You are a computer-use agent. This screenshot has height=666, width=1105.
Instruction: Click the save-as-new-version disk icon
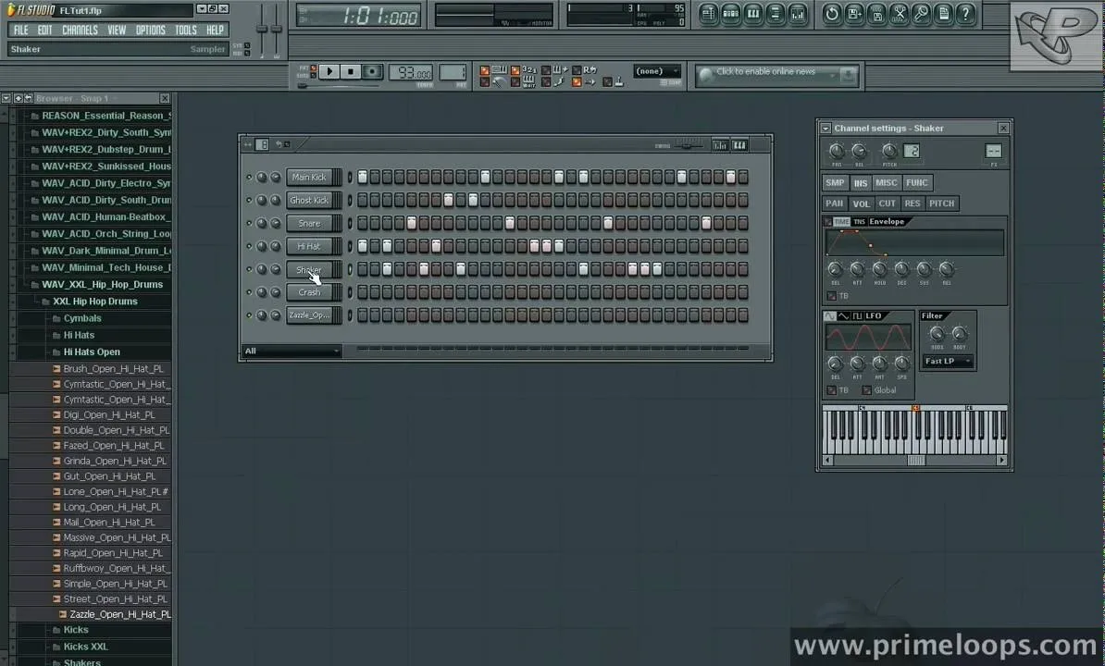coord(854,13)
